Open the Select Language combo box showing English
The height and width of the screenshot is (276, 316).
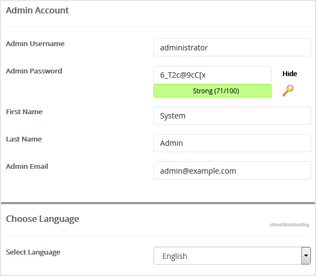click(232, 256)
